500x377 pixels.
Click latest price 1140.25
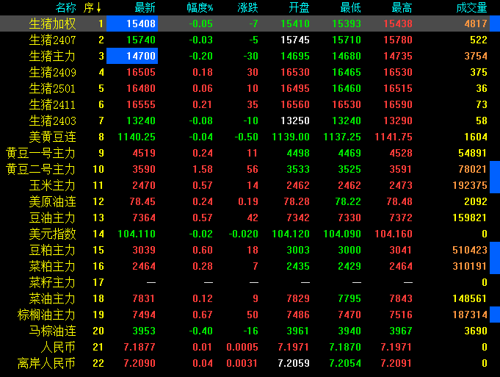137,137
